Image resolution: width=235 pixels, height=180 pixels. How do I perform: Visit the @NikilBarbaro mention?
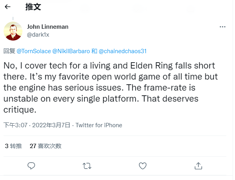pyautogui.click(x=71, y=51)
